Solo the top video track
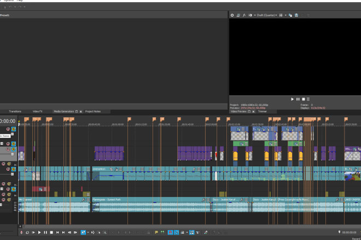The height and width of the screenshot is (240, 361). (x=14, y=129)
